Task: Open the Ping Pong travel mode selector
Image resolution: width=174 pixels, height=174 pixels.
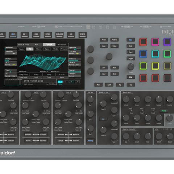Action: point(24,74)
